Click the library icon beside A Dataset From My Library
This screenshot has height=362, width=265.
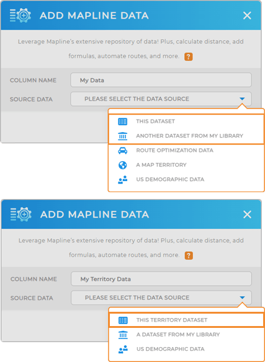coord(123,335)
